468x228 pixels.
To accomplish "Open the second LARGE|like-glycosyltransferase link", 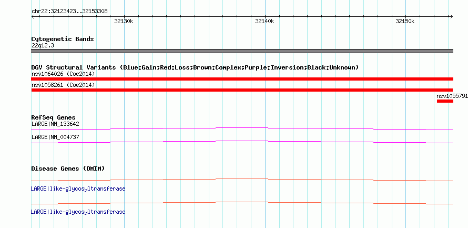I will point(78,212).
